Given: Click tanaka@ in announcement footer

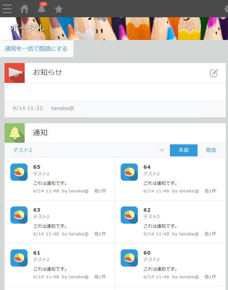Looking at the screenshot, I should pos(63,108).
